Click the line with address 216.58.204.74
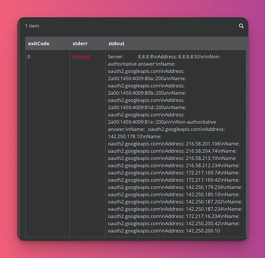Screen dimensions: 265x258 (172, 151)
